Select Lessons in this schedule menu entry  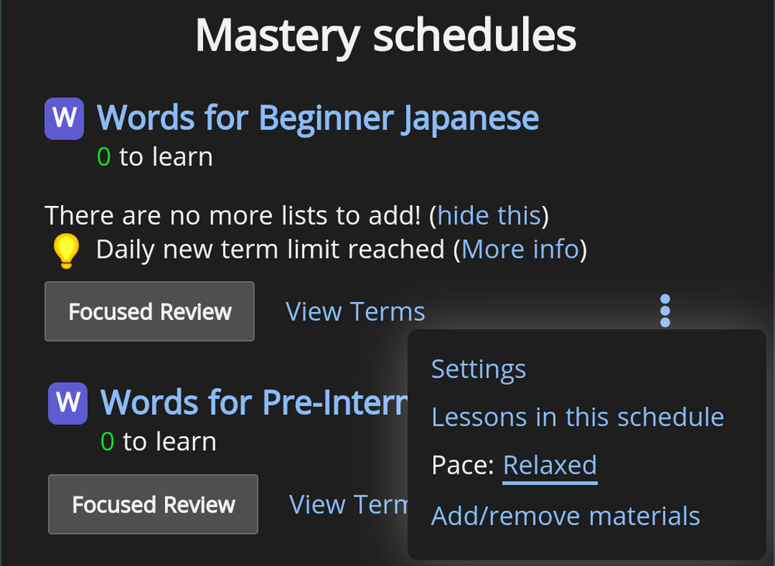pyautogui.click(x=577, y=417)
